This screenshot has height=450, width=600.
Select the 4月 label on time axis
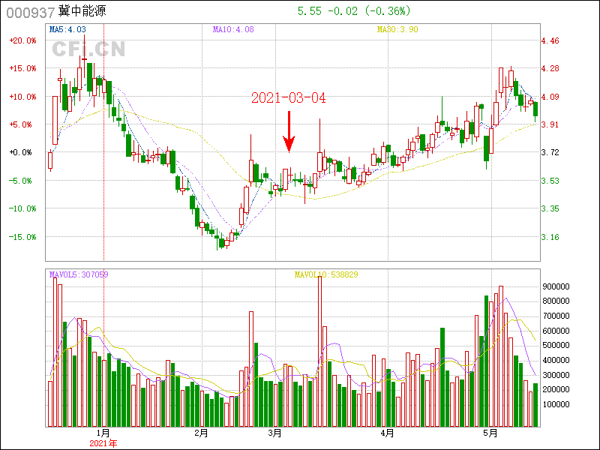click(387, 433)
